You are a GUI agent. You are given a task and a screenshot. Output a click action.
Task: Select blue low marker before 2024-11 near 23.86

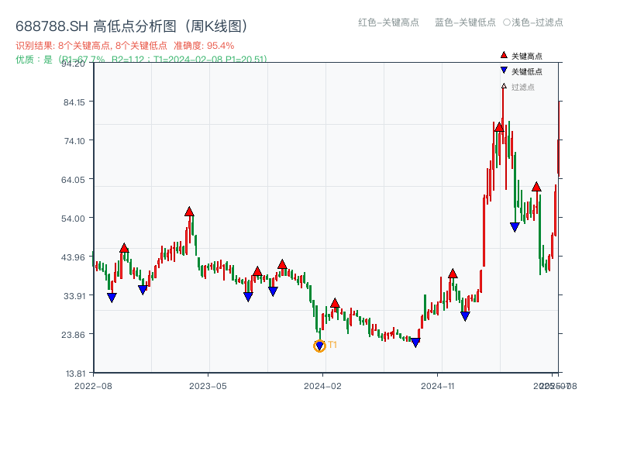(415, 343)
